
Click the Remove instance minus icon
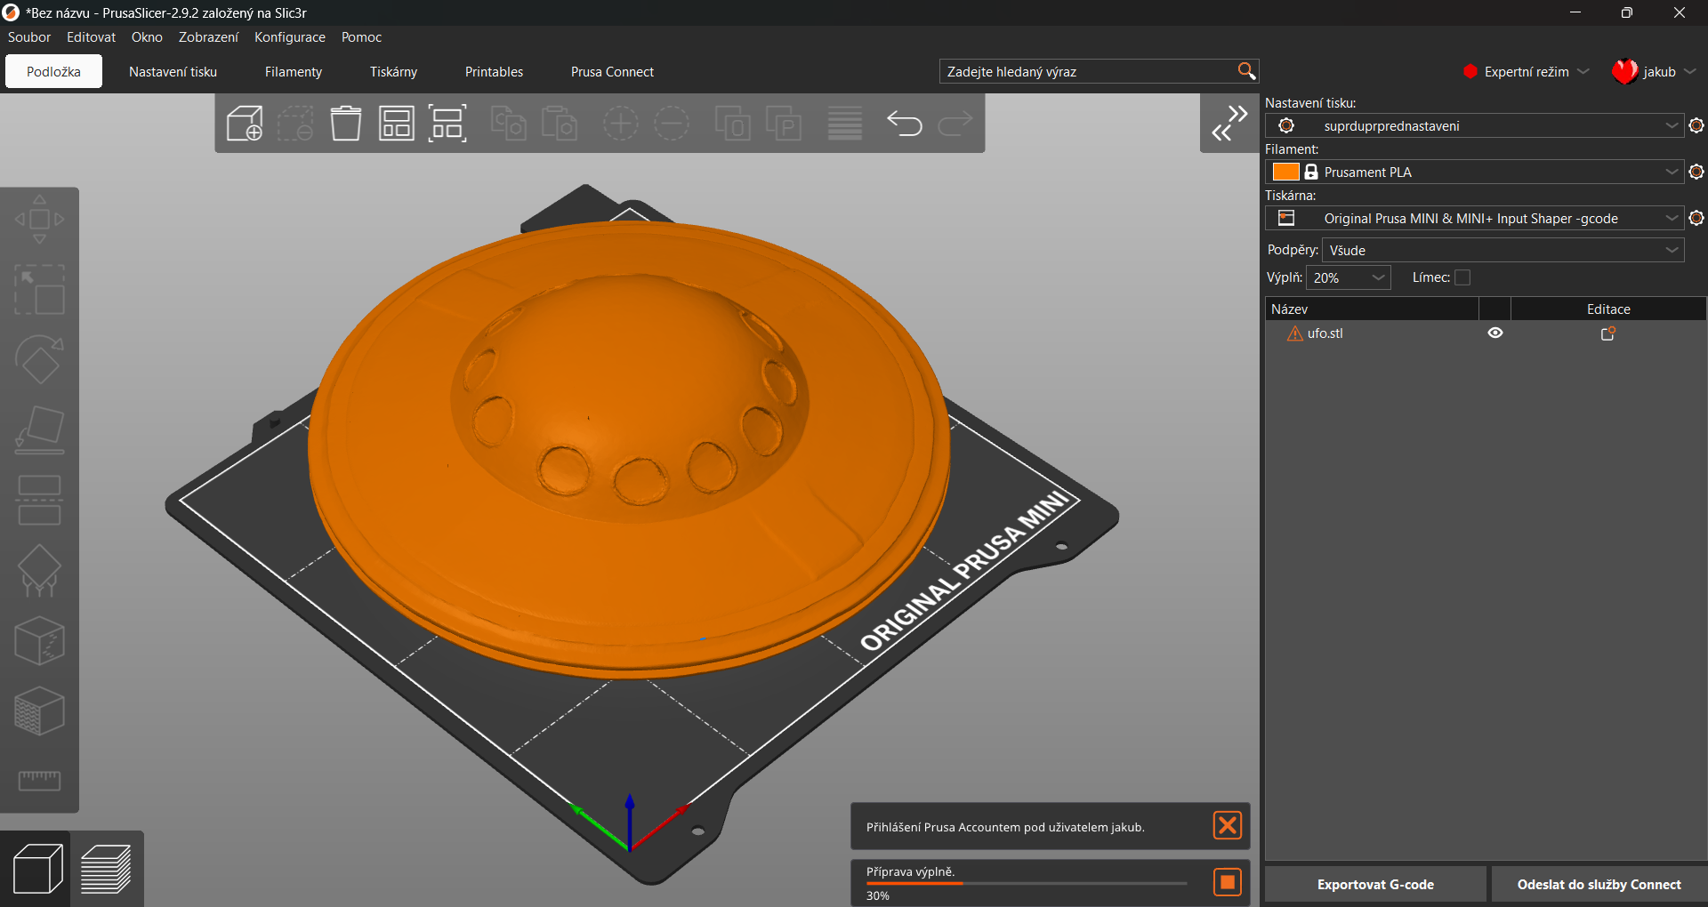coord(672,124)
